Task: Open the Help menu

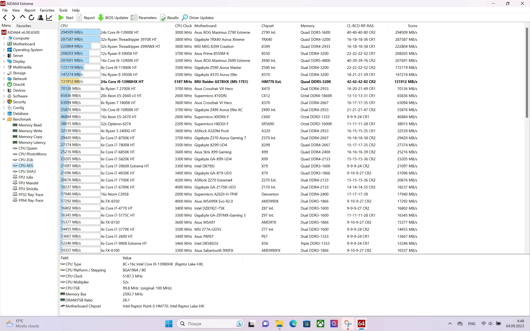Action: (x=76, y=10)
